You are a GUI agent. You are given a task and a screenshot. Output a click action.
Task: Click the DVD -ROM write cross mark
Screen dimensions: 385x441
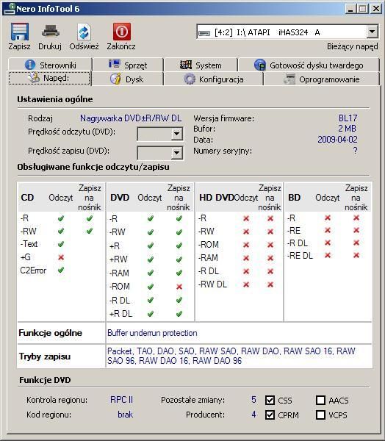pyautogui.click(x=179, y=287)
